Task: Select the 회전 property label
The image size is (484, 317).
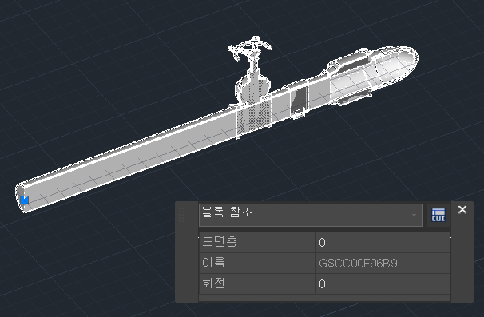Action: [213, 283]
